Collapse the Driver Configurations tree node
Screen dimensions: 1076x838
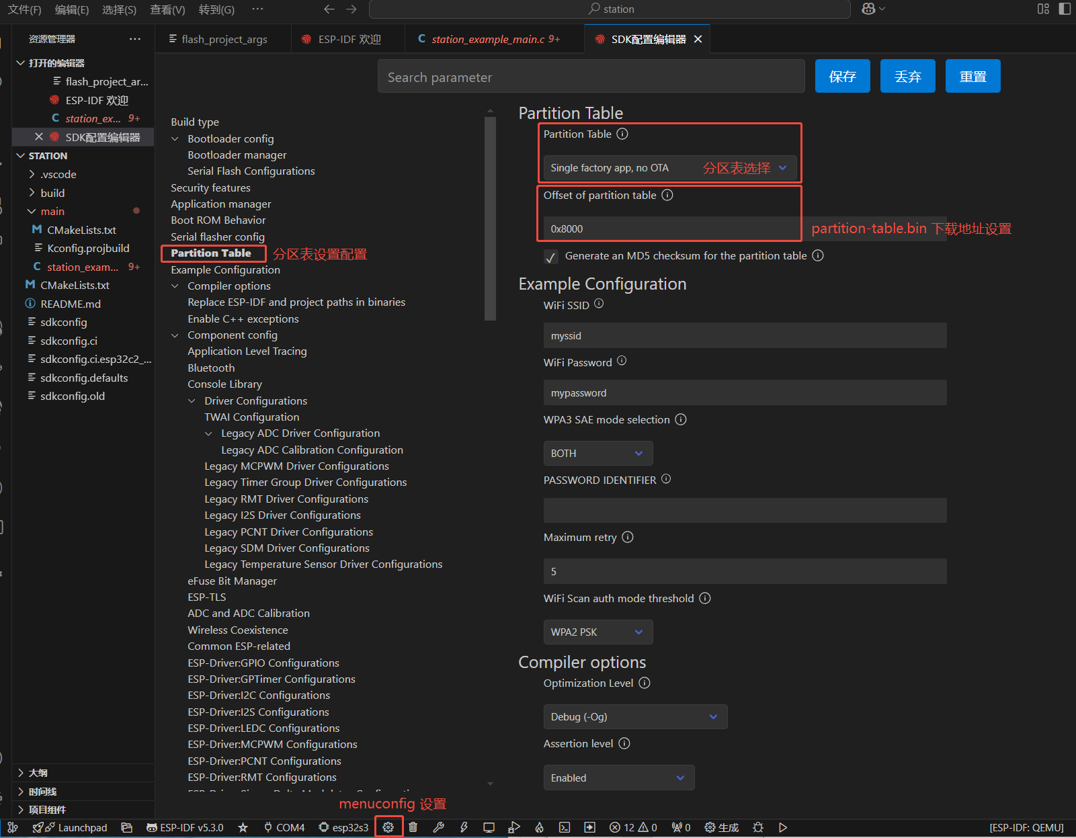click(x=192, y=401)
